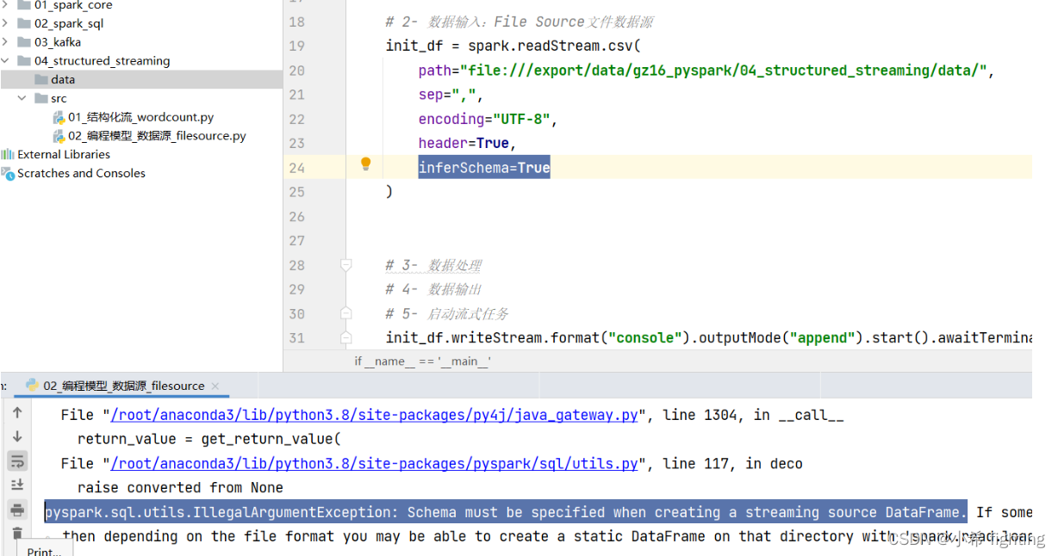1058x556 pixels.
Task: Click the highlighted IllegalArgumentException message
Action: pyautogui.click(x=506, y=512)
